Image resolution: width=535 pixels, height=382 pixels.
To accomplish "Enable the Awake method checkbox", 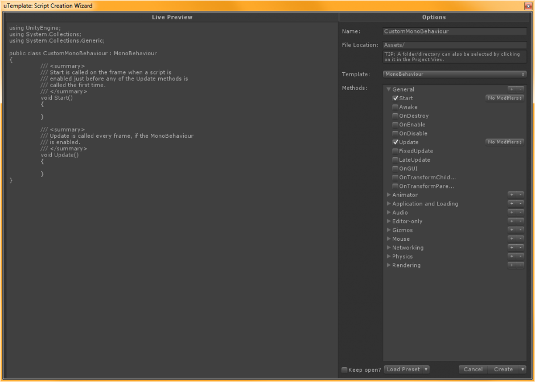I will [x=395, y=107].
